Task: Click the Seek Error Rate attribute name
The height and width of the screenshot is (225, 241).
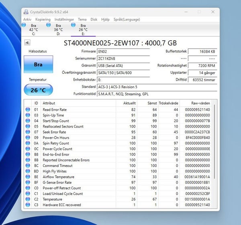Action: (x=54, y=132)
